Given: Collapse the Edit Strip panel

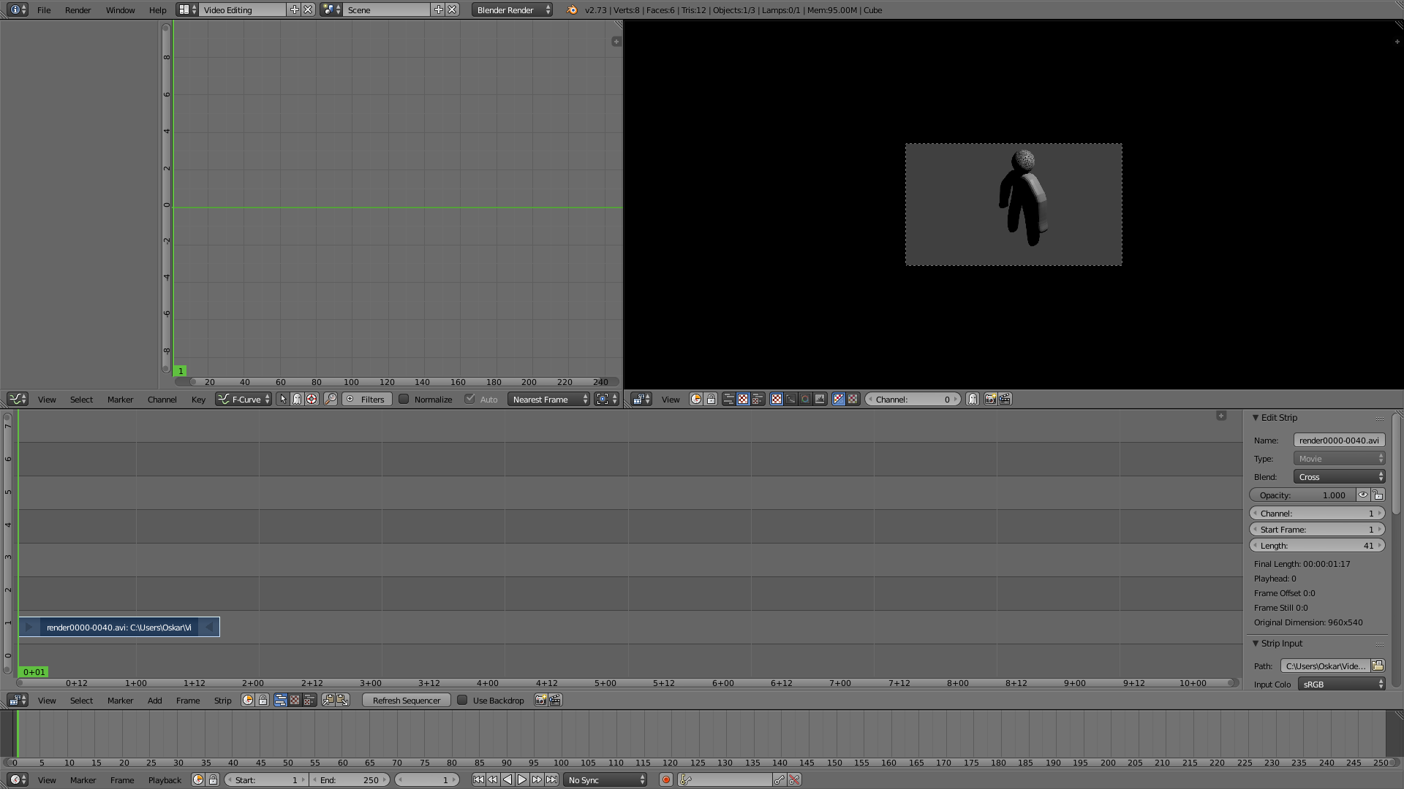Looking at the screenshot, I should [x=1256, y=418].
